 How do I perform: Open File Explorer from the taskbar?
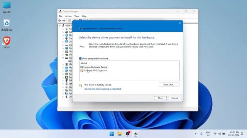point(120,134)
